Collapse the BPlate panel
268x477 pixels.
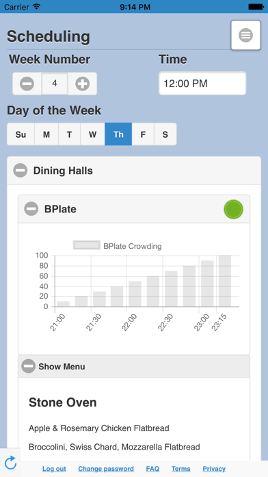(31, 209)
